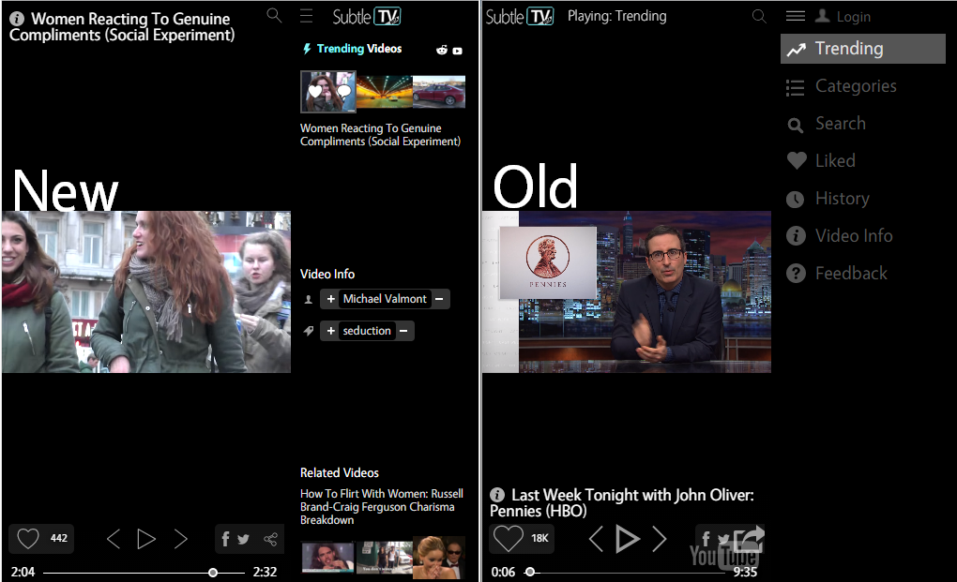Image resolution: width=957 pixels, height=582 pixels.
Task: Go to the previous video in the Old panel
Action: [597, 539]
